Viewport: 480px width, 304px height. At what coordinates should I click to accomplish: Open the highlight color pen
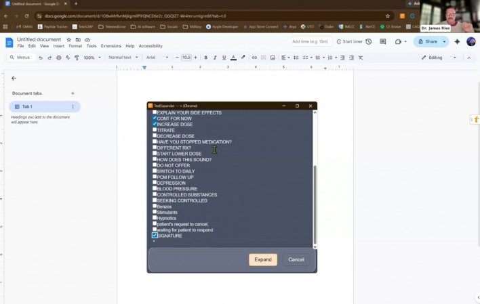[243, 57]
